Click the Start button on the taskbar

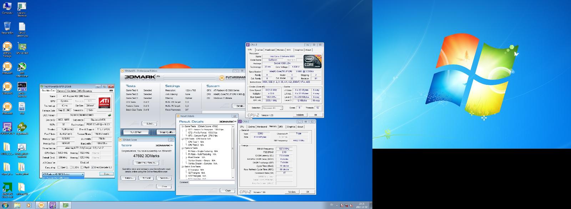tap(5, 205)
